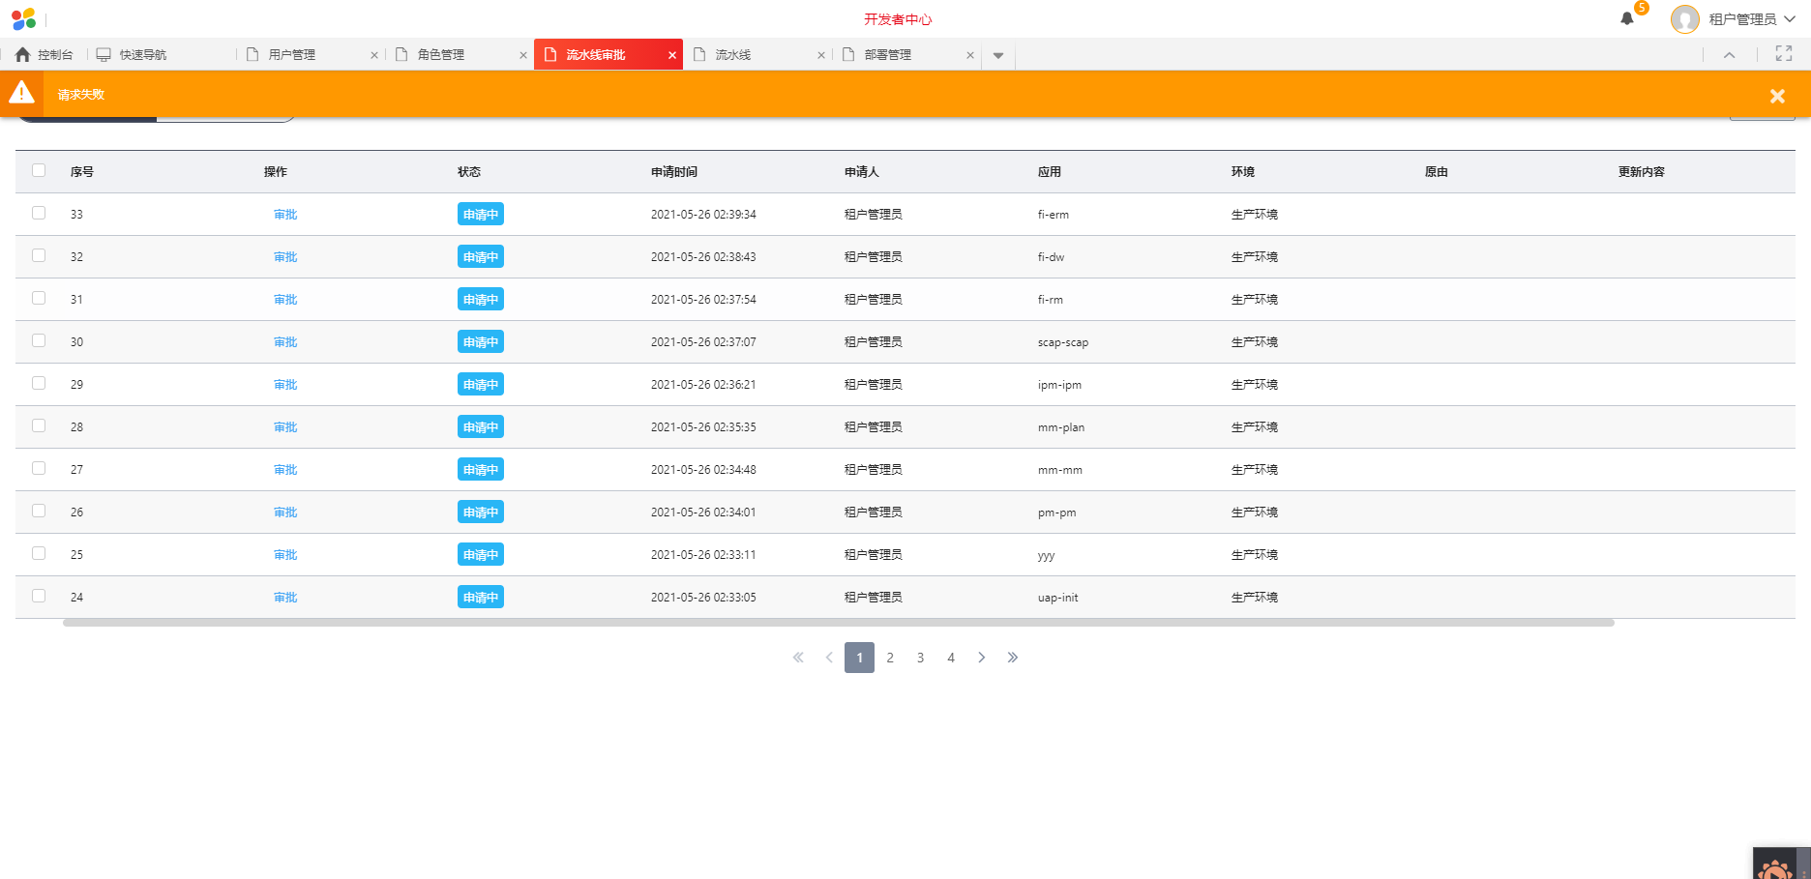Click 审批 link for fi-erm row
Image resolution: width=1811 pixels, height=879 pixels.
click(x=285, y=215)
